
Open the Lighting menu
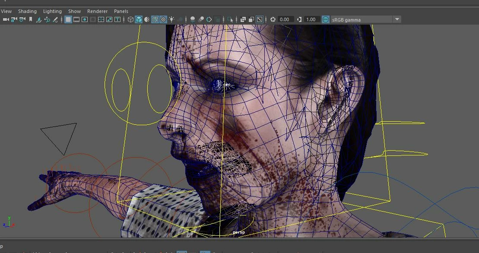[52, 11]
